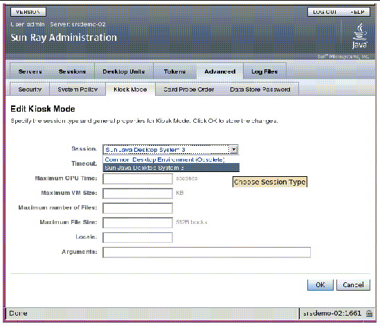The height and width of the screenshot is (326, 380).
Task: Confirm changes with the OK button
Action: pyautogui.click(x=320, y=284)
